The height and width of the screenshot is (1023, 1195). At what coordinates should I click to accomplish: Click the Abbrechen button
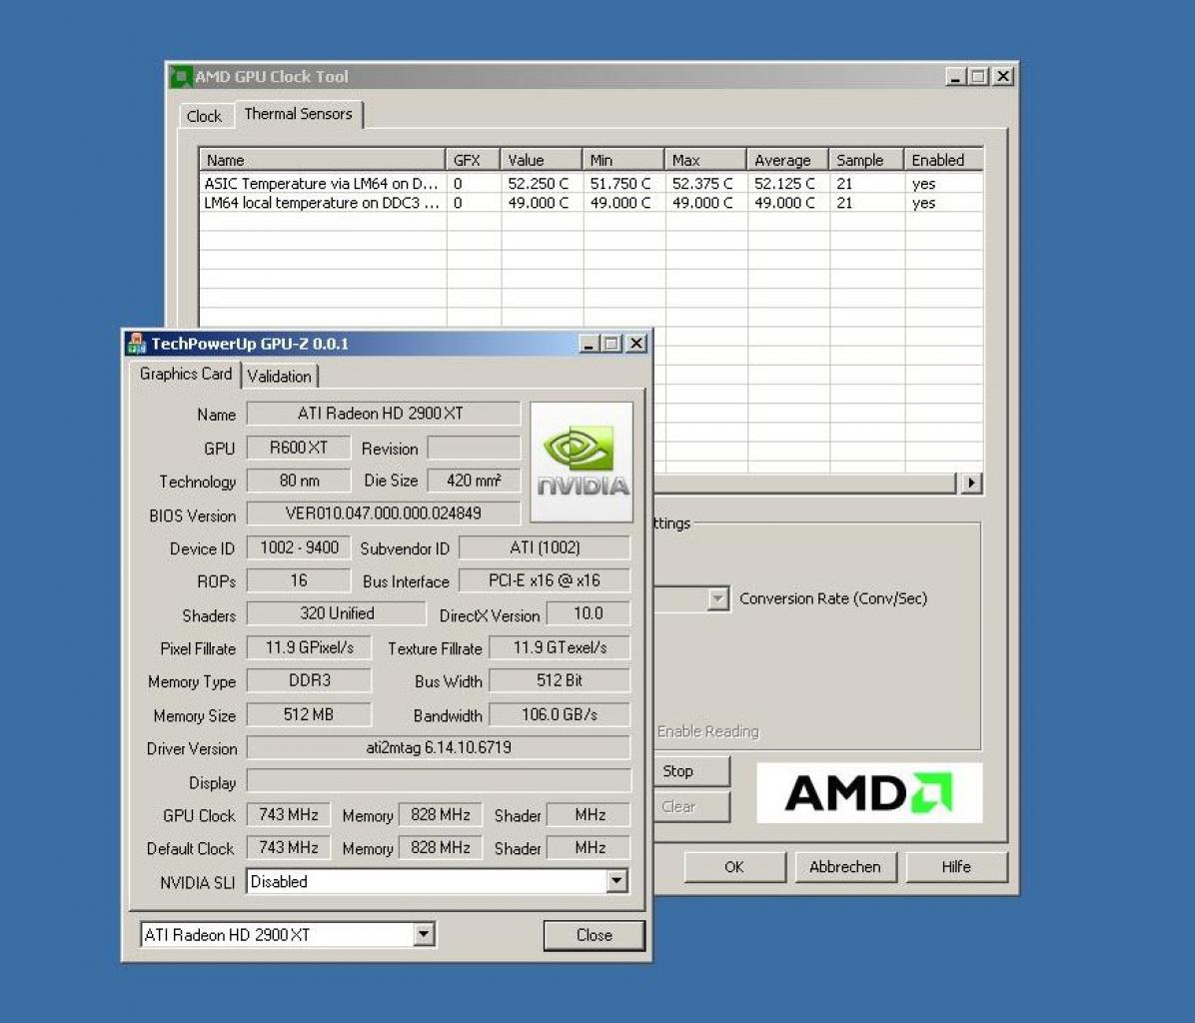coord(845,867)
